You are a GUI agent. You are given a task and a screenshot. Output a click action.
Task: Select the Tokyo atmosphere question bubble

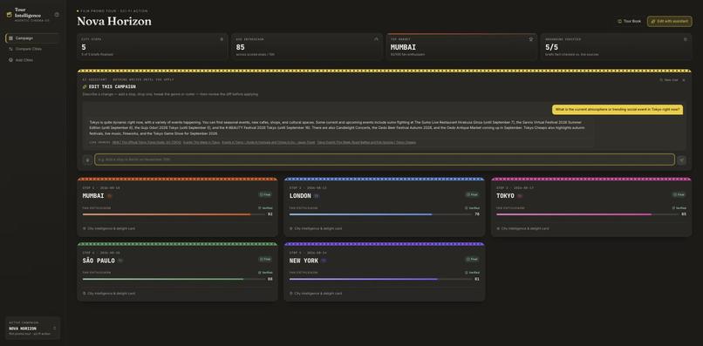618,109
